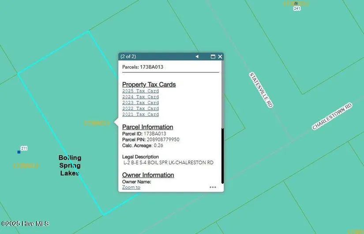Click the Boiling Spring Lakes label
Image resolution: width=364 pixels, height=234 pixels.
pyautogui.click(x=70, y=165)
